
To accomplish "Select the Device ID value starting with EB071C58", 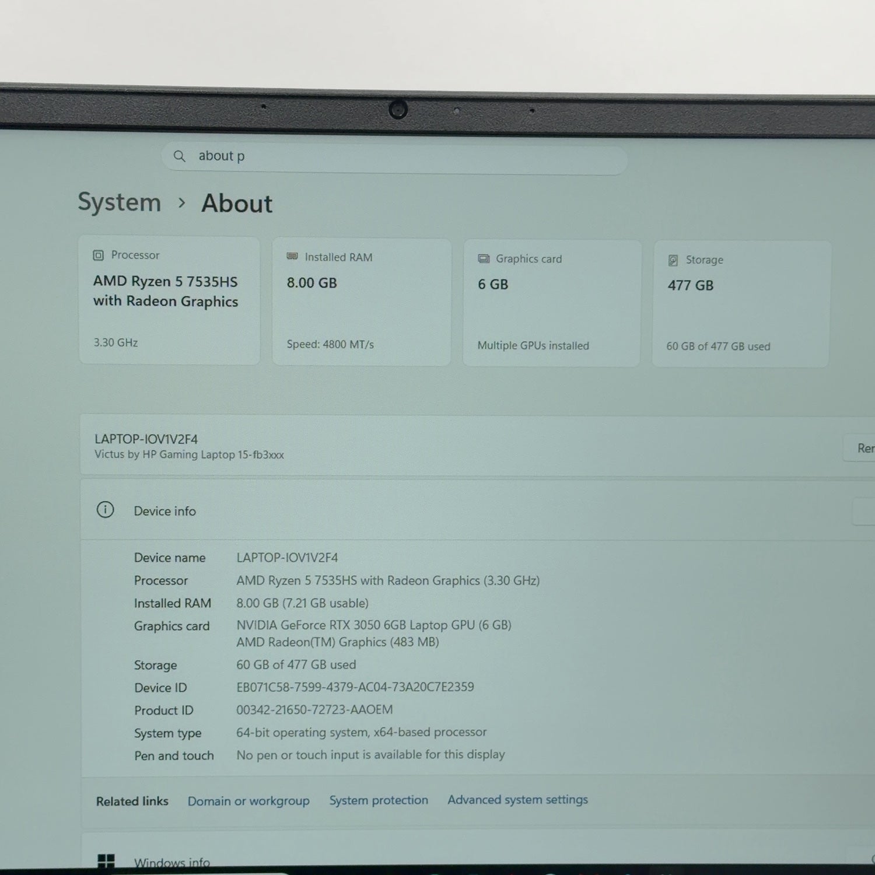I will (x=355, y=687).
